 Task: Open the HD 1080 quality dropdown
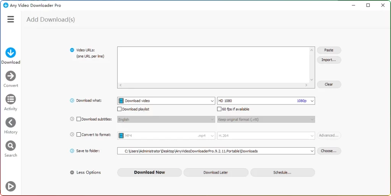click(266, 101)
